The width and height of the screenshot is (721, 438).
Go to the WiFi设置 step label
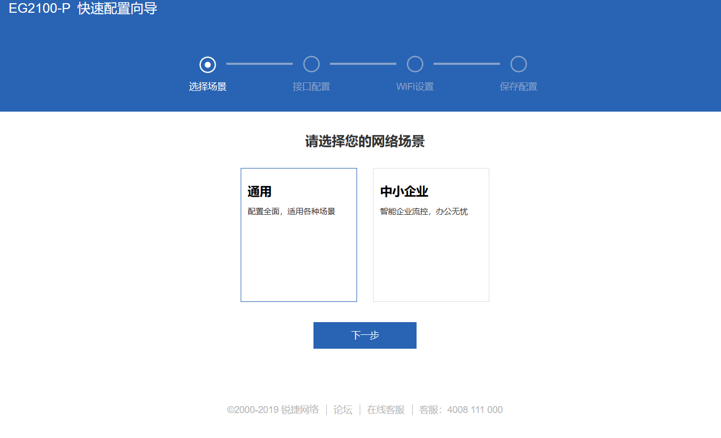coord(415,87)
